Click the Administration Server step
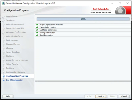Screen dimensions: 132x100 coord(15,36)
